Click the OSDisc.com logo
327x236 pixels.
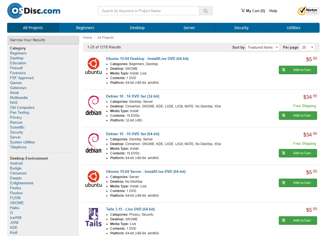tap(34, 11)
